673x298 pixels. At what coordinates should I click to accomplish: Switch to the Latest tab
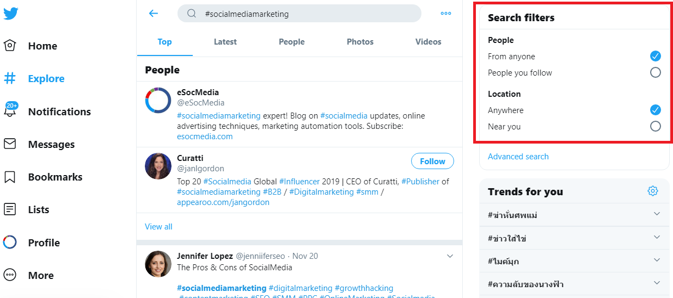[225, 42]
